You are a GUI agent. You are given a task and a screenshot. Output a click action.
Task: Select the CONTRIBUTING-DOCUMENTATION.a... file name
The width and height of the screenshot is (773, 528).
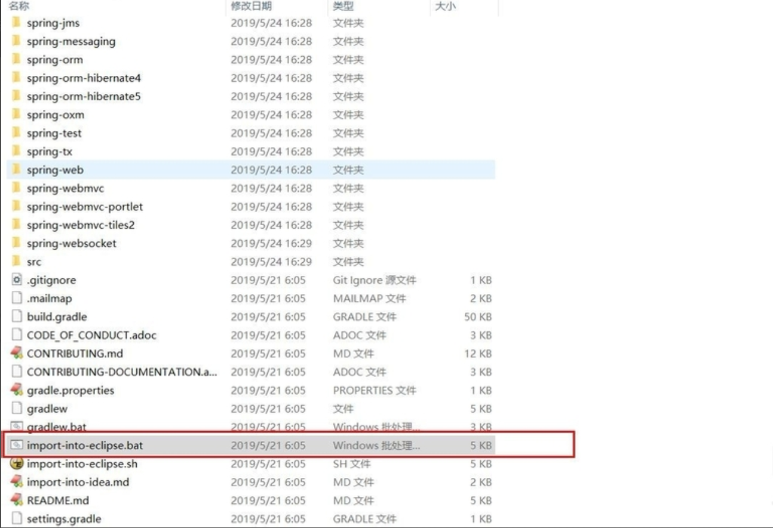[x=122, y=372]
